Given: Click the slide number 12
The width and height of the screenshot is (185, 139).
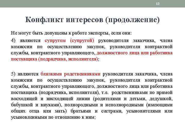Looking at the screenshot, I should pyautogui.click(x=158, y=4).
